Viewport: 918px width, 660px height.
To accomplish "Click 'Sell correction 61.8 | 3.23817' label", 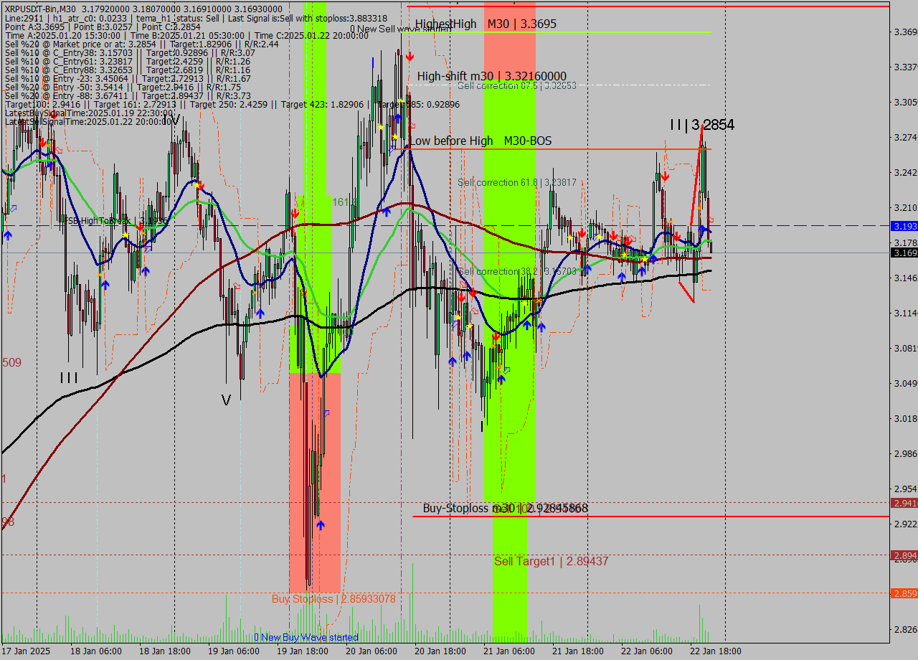I will point(517,183).
